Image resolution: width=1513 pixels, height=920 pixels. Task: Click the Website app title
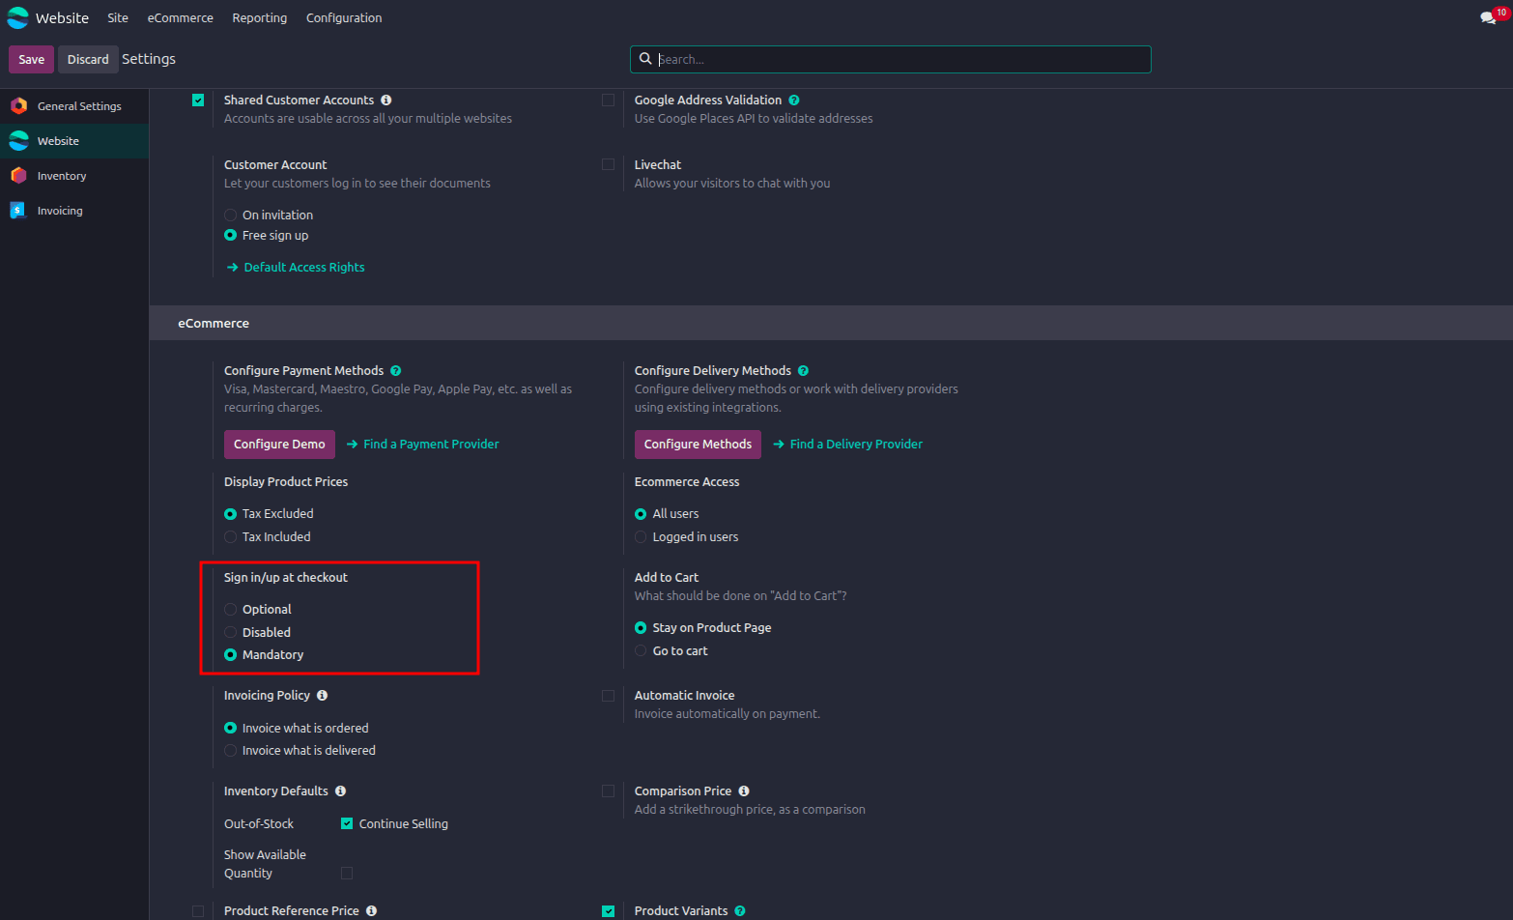[x=62, y=17]
